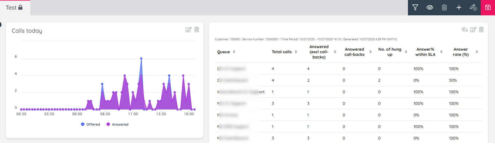Edit the Calls today widget
The height and width of the screenshot is (143, 495).
click(x=189, y=30)
